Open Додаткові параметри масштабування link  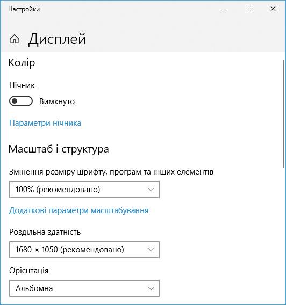click(x=78, y=210)
